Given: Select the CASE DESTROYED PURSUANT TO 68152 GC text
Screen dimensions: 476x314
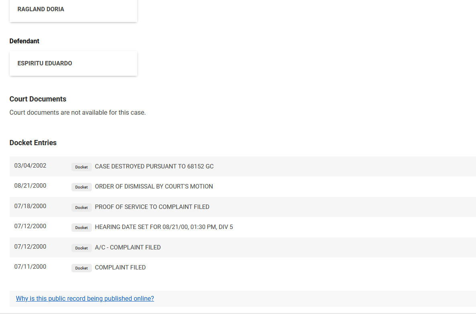Looking at the screenshot, I should 154,166.
